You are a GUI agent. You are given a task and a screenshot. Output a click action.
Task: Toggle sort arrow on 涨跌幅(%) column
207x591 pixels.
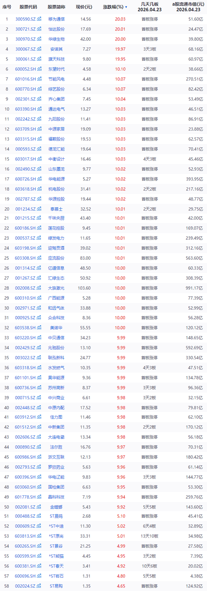126,7
